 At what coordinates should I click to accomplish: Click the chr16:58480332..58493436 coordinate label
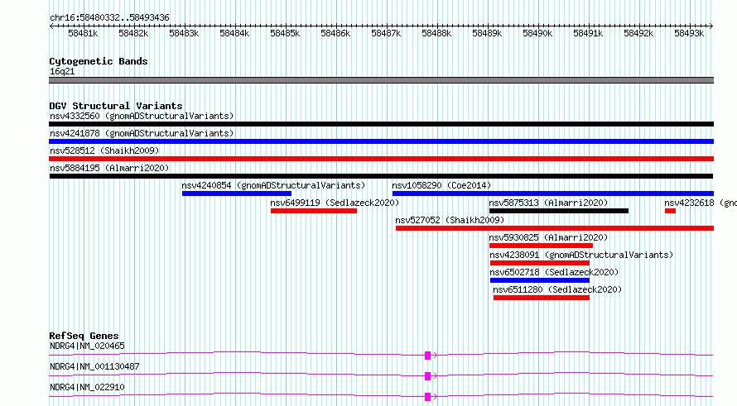point(109,17)
